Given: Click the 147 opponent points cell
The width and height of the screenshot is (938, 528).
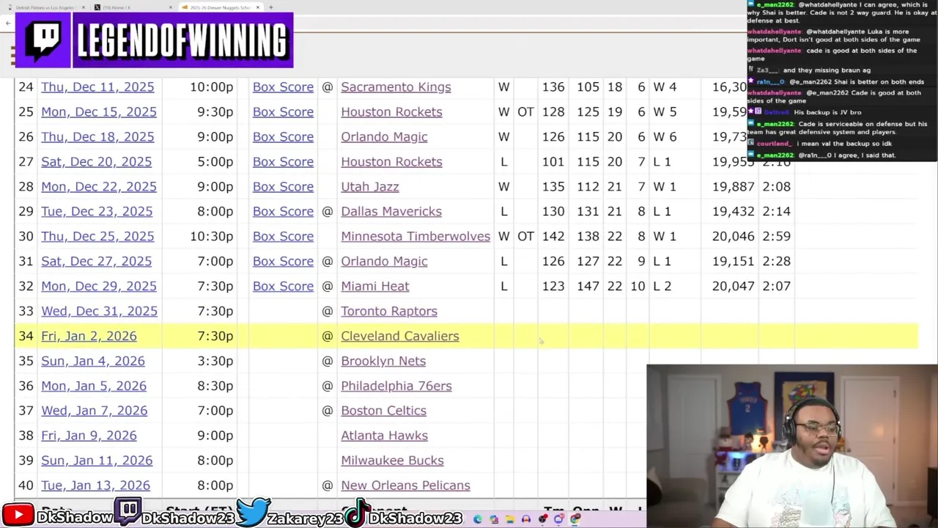Looking at the screenshot, I should point(588,287).
